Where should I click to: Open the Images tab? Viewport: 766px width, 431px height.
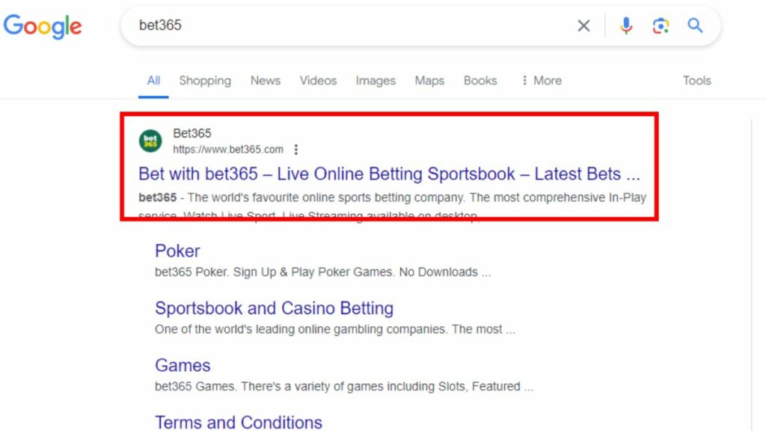(x=376, y=81)
